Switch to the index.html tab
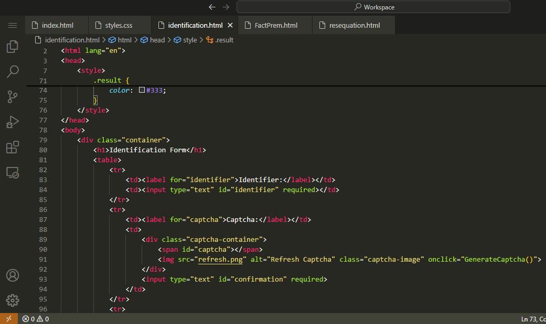This screenshot has width=546, height=324. (57, 25)
